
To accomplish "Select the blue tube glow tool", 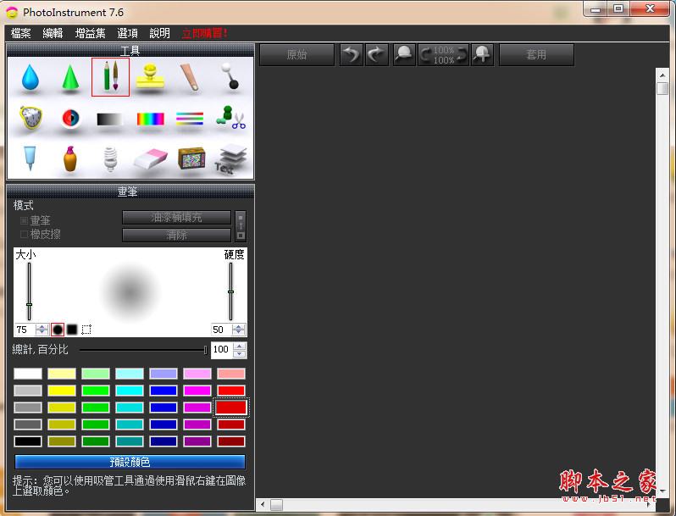I will [30, 158].
